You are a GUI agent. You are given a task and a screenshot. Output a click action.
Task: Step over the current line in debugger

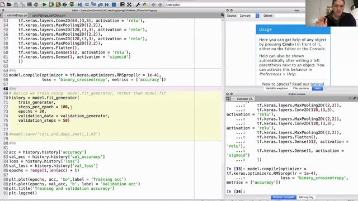pyautogui.click(x=87, y=4)
